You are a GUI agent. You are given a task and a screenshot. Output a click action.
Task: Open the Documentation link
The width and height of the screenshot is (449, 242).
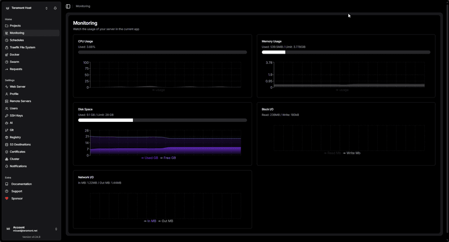click(x=22, y=184)
